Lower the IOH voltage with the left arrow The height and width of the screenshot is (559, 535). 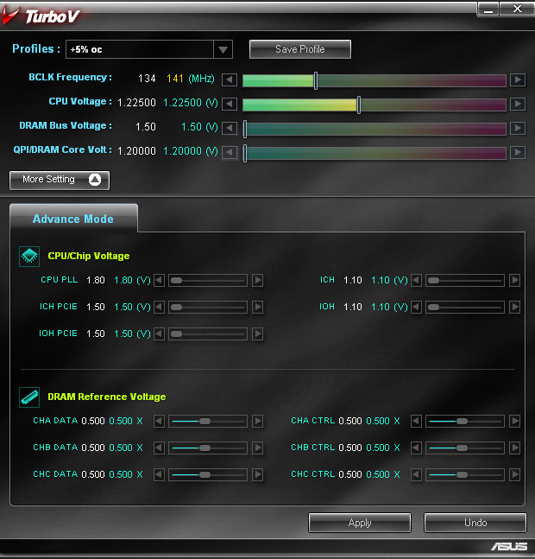point(416,307)
